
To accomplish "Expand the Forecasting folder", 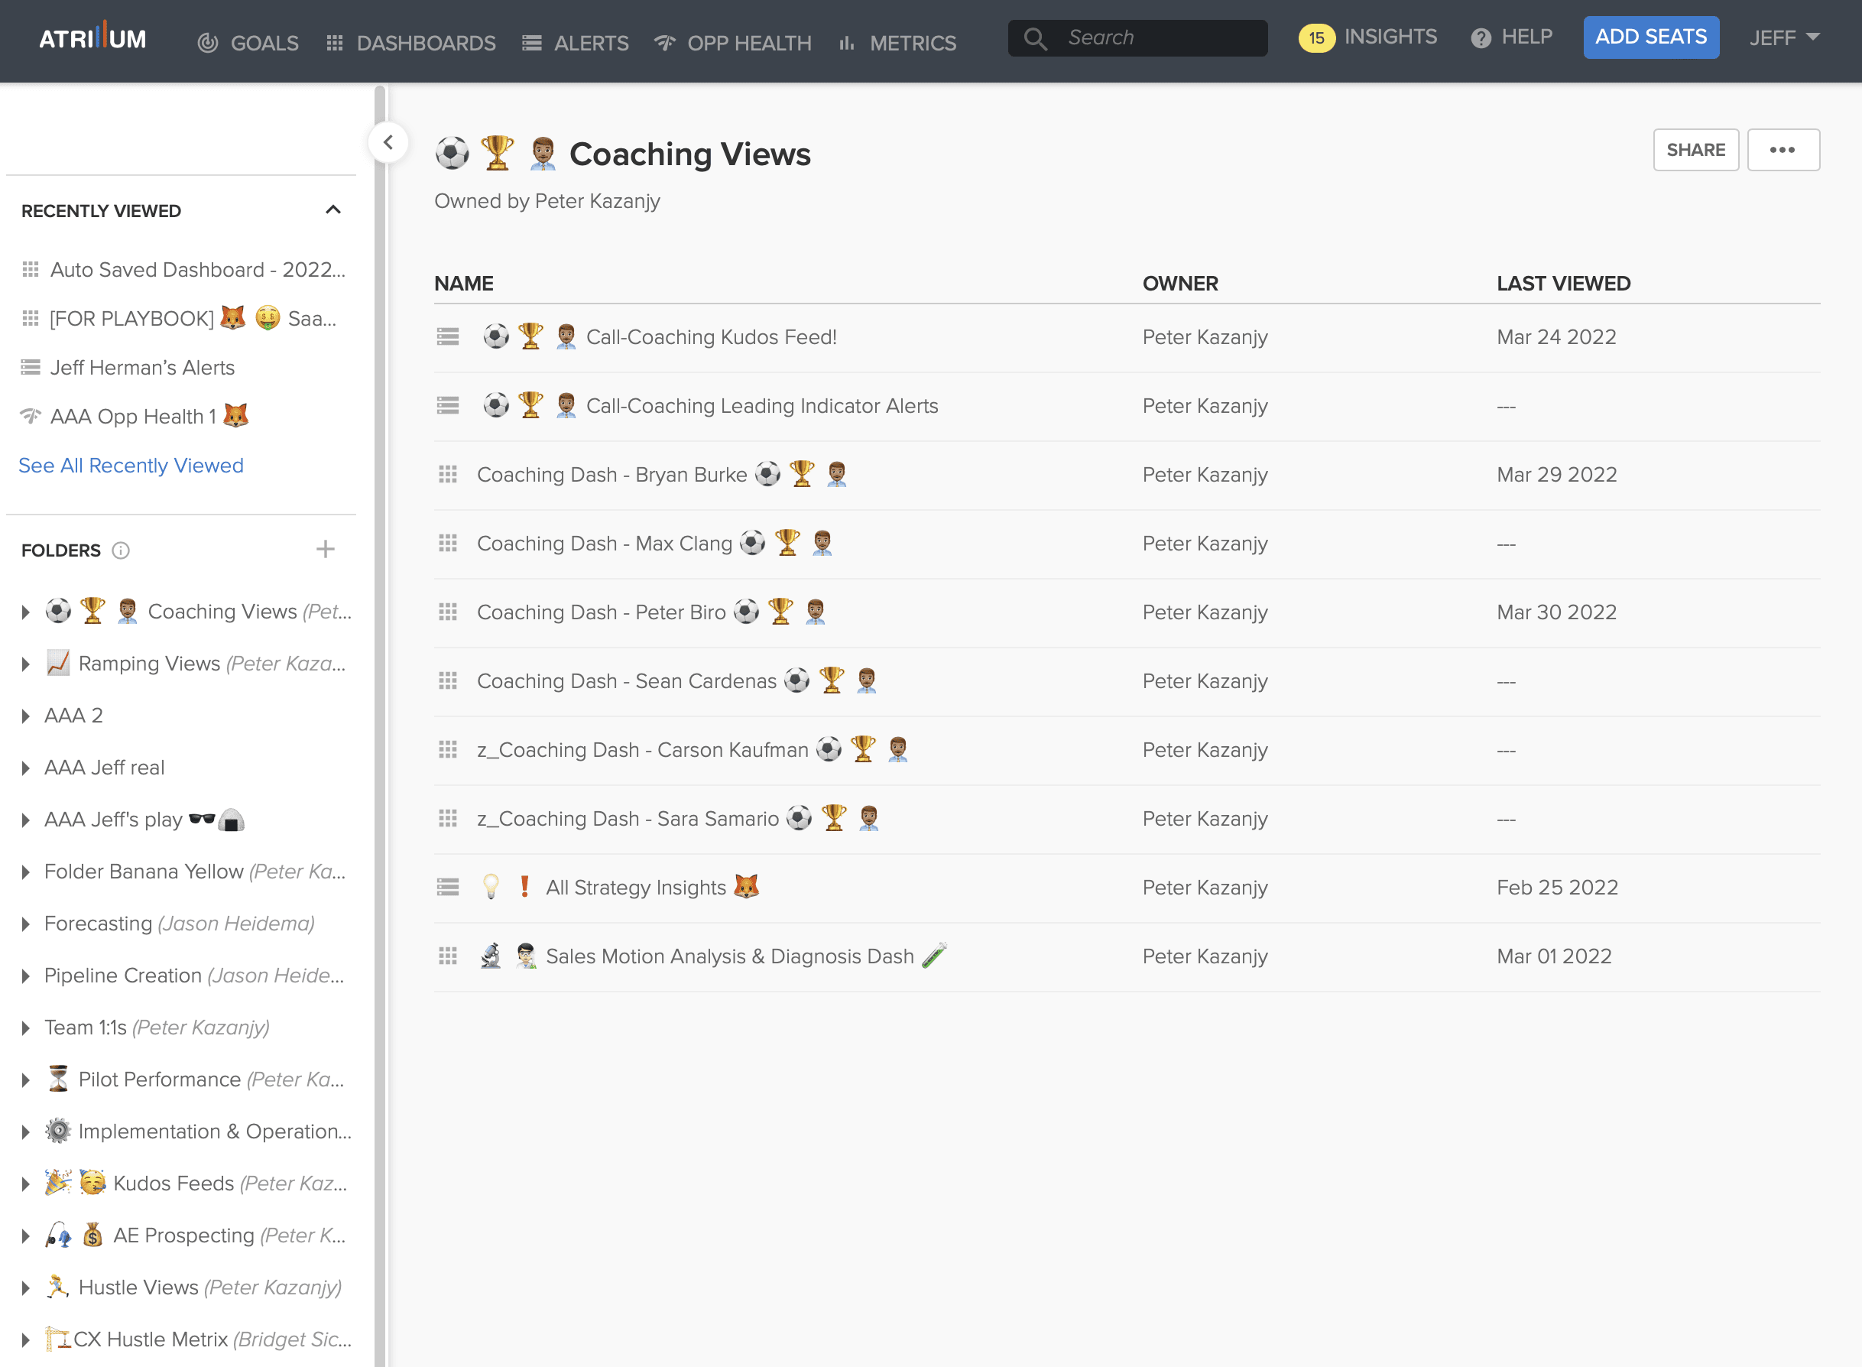I will [26, 924].
